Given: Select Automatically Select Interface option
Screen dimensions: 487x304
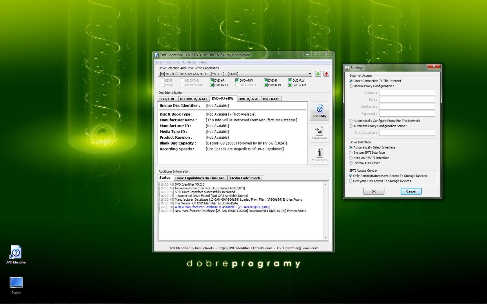Looking at the screenshot, I should (351, 147).
